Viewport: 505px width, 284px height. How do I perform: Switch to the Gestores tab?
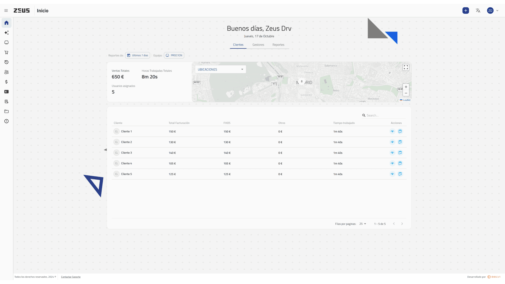tap(258, 45)
